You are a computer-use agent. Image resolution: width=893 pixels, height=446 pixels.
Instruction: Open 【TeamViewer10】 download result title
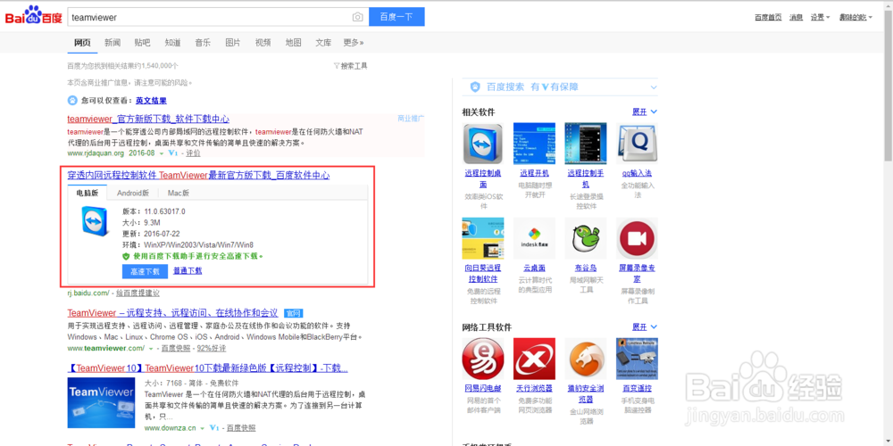[x=207, y=368]
